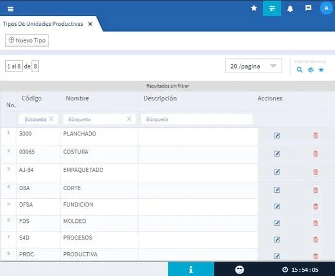The height and width of the screenshot is (276, 335).
Task: Click the blue star tool icon
Action: (x=321, y=70)
